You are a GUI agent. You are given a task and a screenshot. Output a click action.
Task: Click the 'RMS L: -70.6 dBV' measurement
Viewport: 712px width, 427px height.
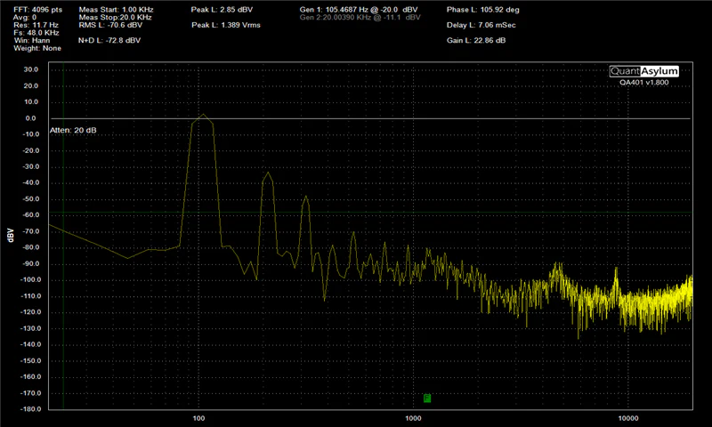point(110,25)
